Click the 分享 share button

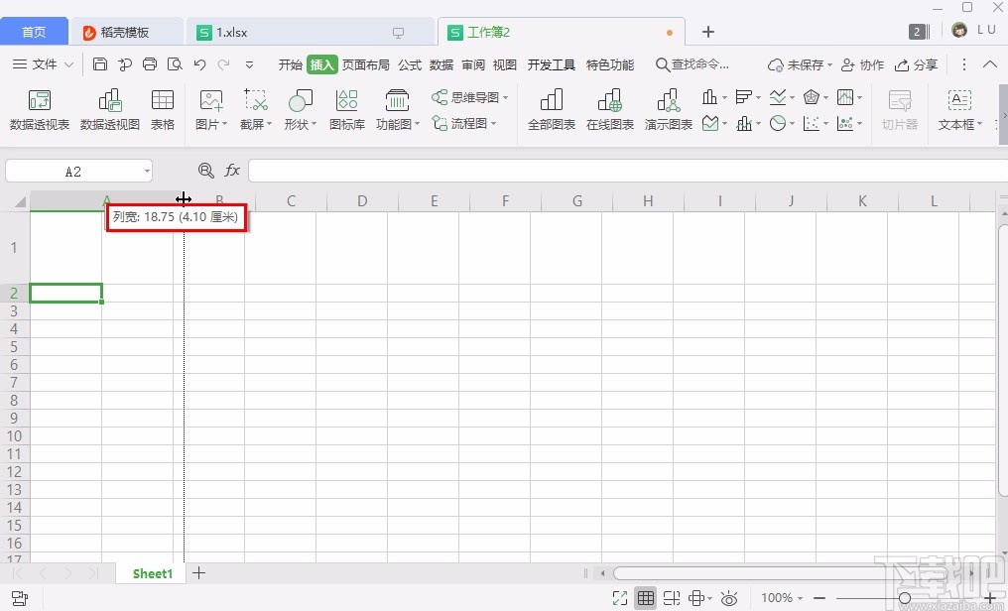point(916,64)
